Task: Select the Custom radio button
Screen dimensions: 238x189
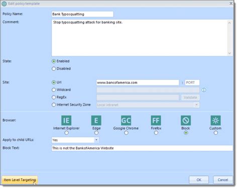Action: [x=216, y=133]
